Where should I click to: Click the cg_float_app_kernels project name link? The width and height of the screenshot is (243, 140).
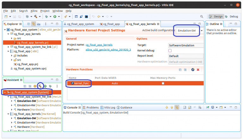[x=99, y=45]
